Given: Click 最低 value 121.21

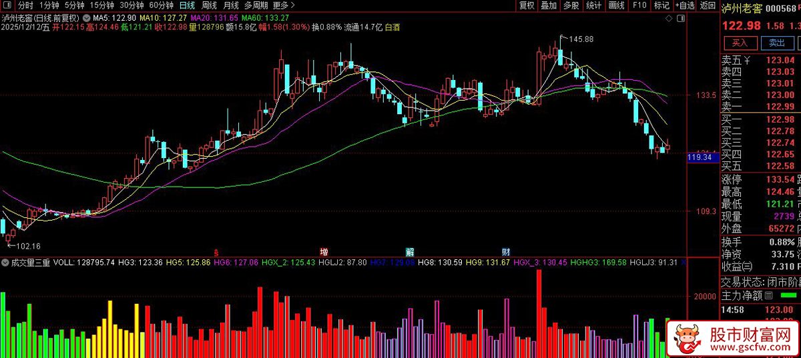Looking at the screenshot, I should pos(780,204).
